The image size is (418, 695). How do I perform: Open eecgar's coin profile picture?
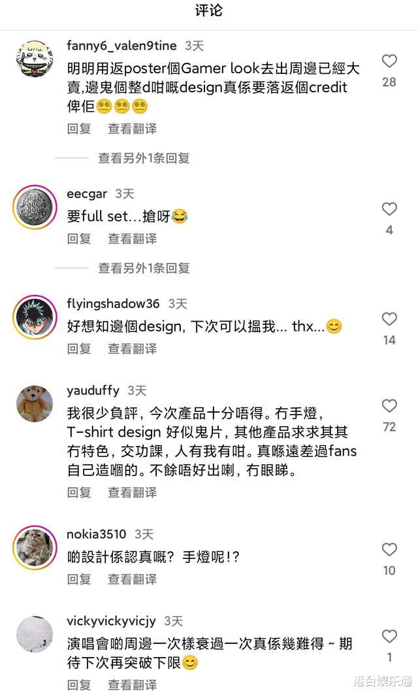pyautogui.click(x=35, y=207)
